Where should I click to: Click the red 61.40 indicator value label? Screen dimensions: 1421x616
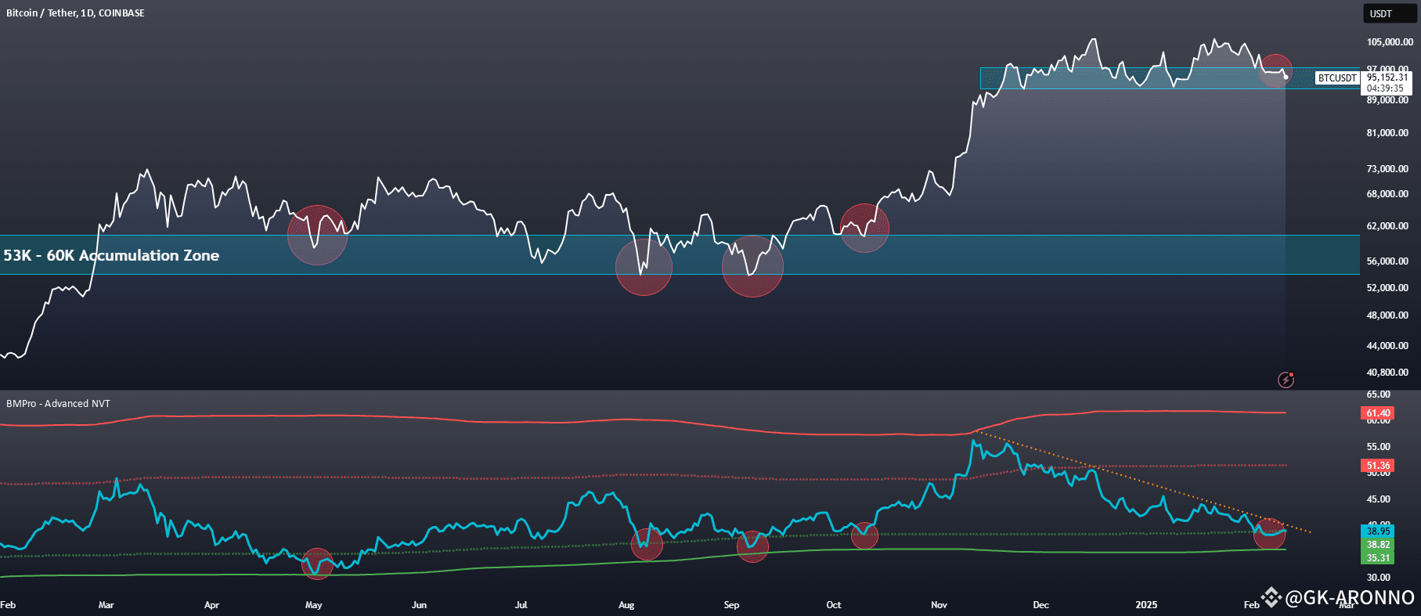tap(1378, 413)
